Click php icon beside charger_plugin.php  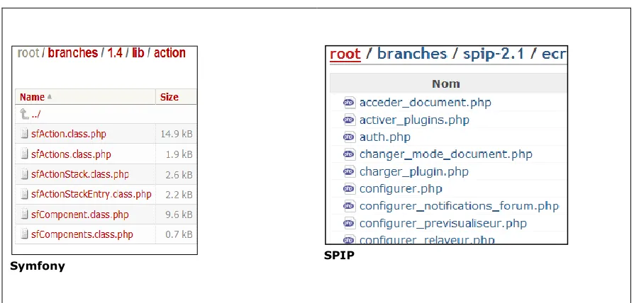tap(349, 171)
